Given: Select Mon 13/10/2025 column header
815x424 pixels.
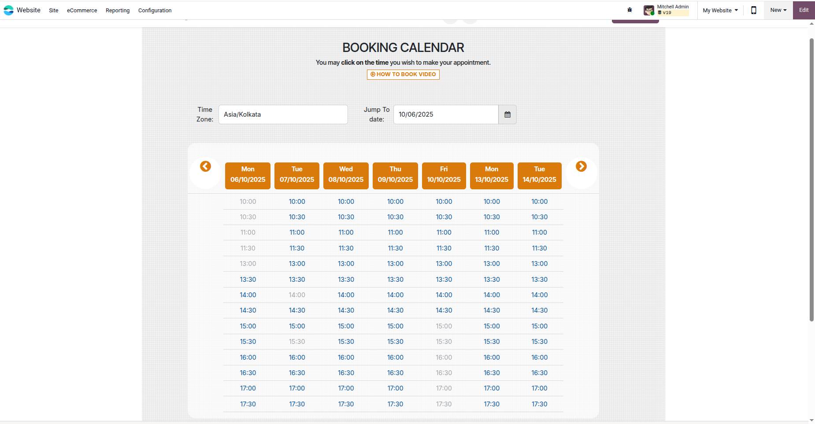Looking at the screenshot, I should pyautogui.click(x=492, y=176).
